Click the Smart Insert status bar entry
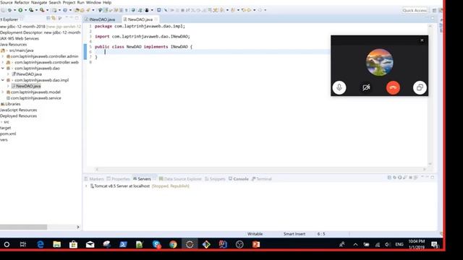 pos(294,234)
